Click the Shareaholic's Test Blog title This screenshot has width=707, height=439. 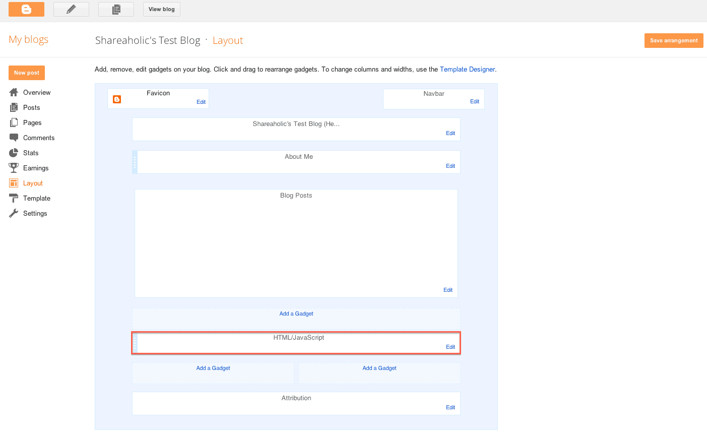click(x=148, y=40)
